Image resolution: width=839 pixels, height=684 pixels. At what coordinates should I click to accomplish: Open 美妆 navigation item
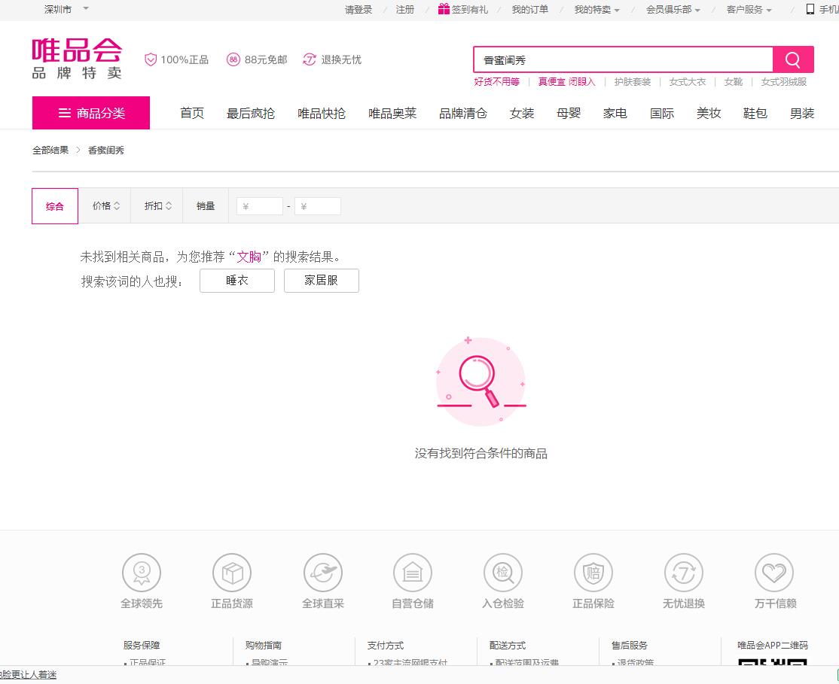pos(709,114)
